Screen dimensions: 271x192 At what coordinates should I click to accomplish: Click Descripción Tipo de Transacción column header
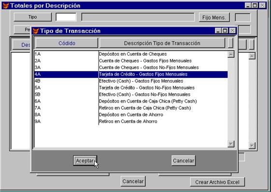(162, 43)
